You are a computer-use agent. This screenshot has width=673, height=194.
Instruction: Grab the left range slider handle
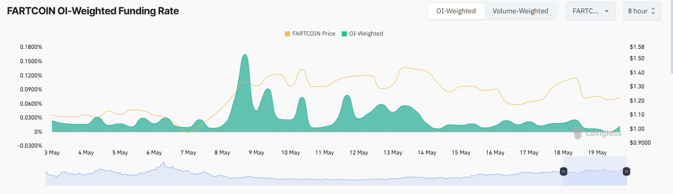563,171
